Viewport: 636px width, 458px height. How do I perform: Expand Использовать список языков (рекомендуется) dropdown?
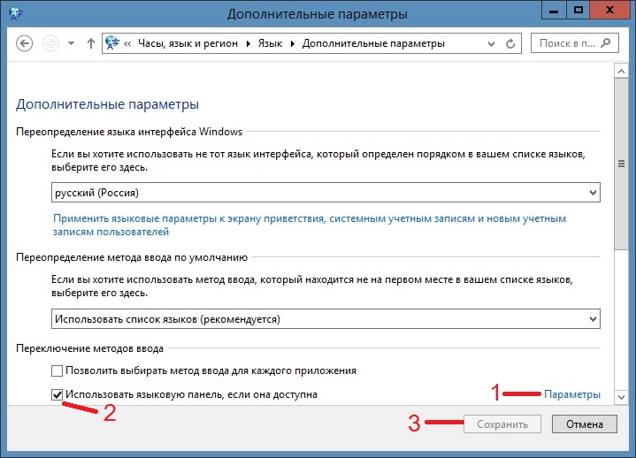326,318
